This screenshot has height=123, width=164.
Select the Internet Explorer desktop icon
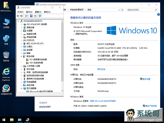6,74
